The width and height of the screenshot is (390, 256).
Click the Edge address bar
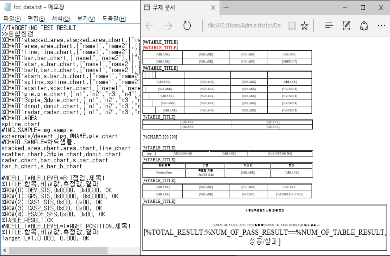pos(244,26)
